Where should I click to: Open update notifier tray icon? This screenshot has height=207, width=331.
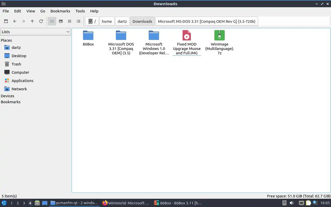pyautogui.click(x=315, y=203)
